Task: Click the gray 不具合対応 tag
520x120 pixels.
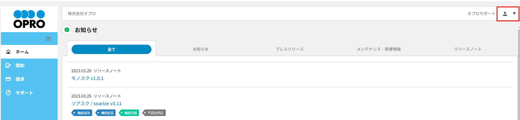Action: [x=154, y=113]
